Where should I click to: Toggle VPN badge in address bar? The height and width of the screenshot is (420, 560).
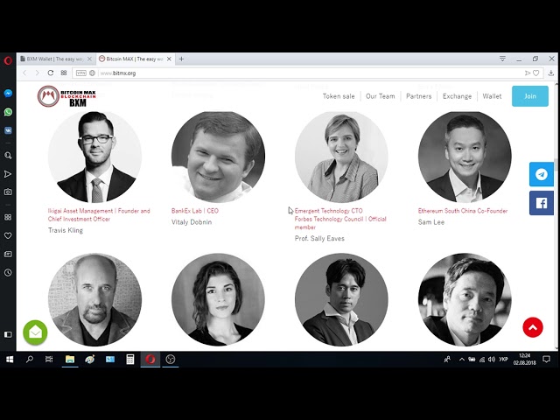81,73
